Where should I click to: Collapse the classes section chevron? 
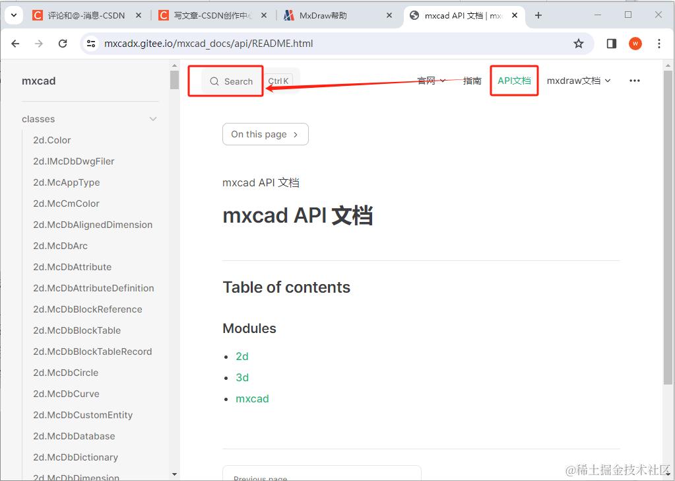coord(153,119)
